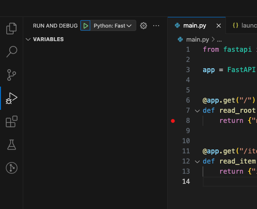Viewport: 257px width, 209px height.
Task: Click the @app.get("/") decorator on line 6
Action: (229, 101)
